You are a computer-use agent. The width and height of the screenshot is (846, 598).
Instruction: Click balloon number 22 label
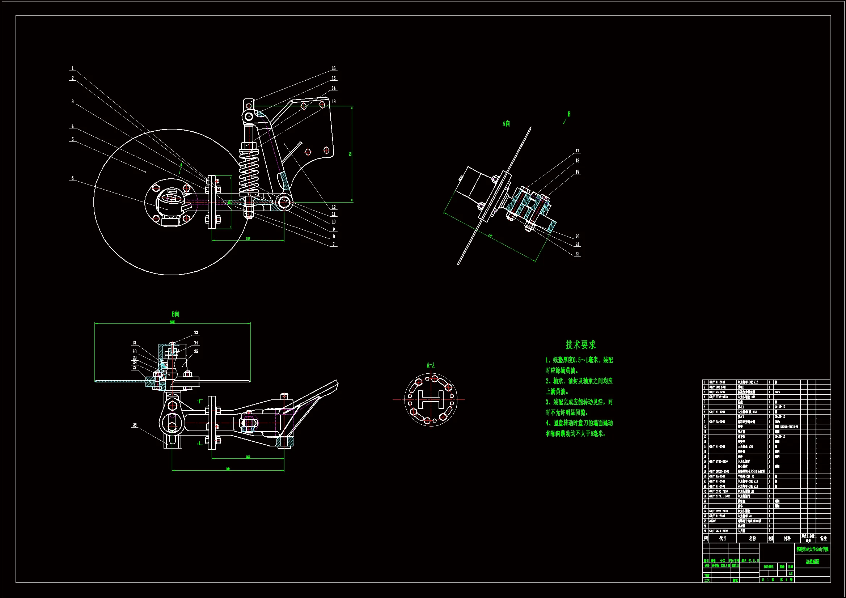[578, 254]
